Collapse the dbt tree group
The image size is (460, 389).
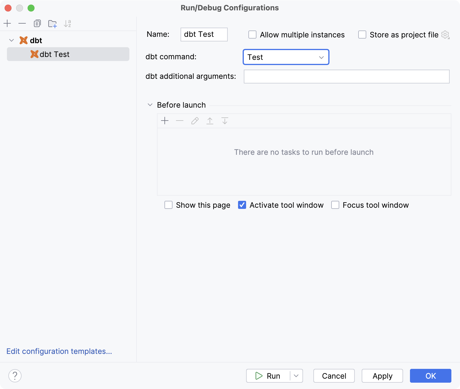click(x=11, y=40)
